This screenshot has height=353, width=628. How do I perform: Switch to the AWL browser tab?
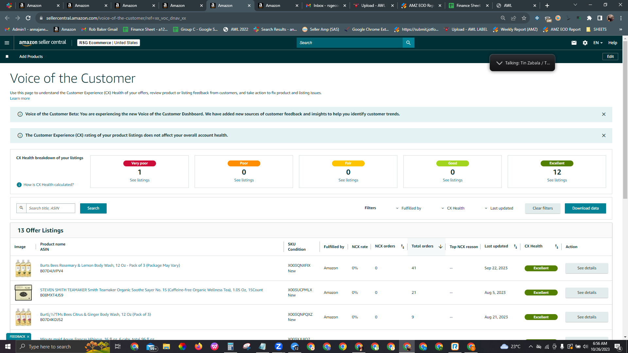tap(517, 6)
